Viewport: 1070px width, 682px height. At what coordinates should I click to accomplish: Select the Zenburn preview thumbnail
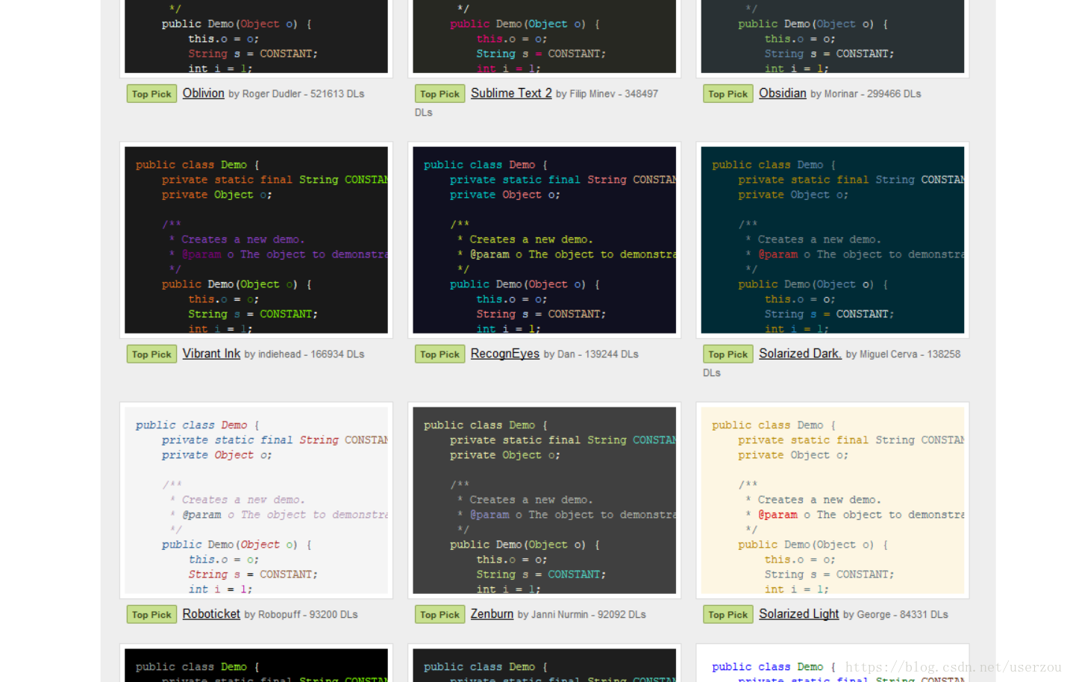(544, 500)
